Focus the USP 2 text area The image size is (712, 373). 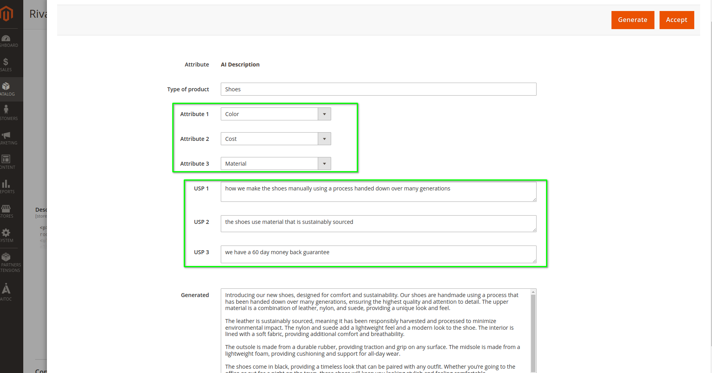click(x=378, y=223)
